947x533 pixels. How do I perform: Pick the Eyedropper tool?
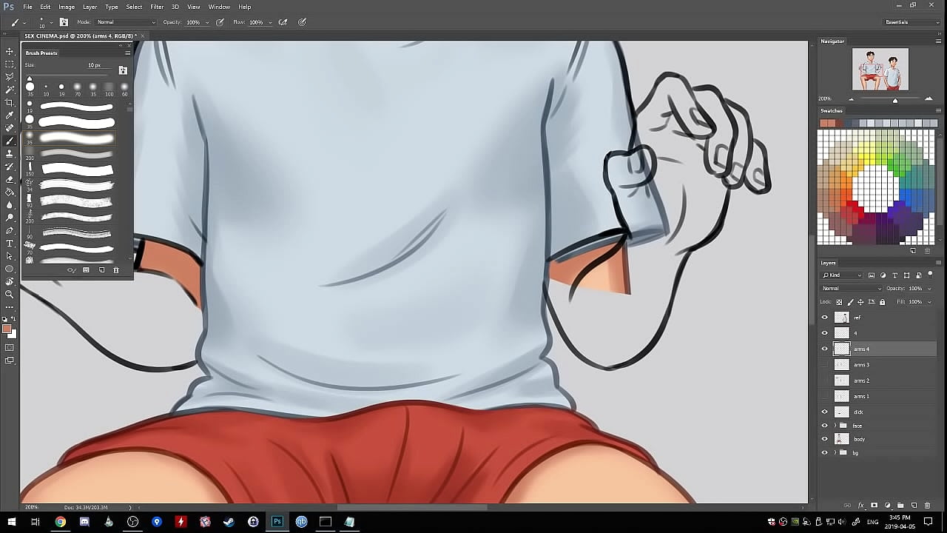click(10, 115)
